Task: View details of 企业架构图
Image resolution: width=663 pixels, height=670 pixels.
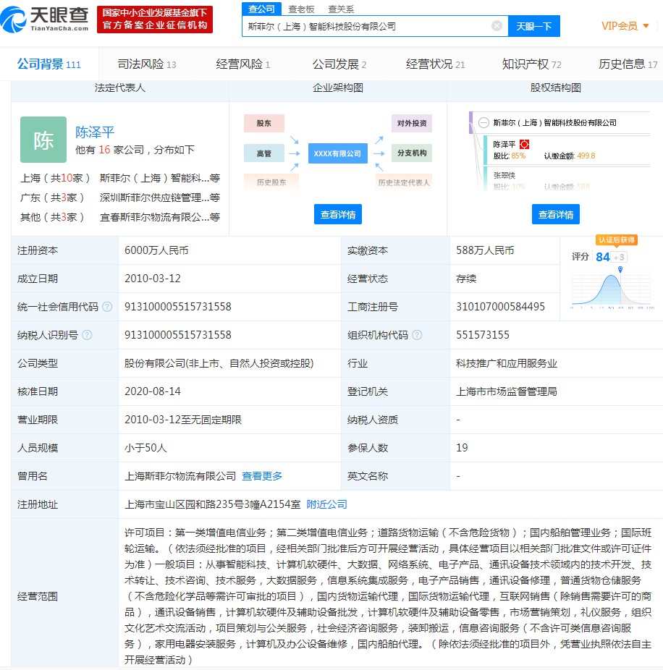Action: click(338, 214)
